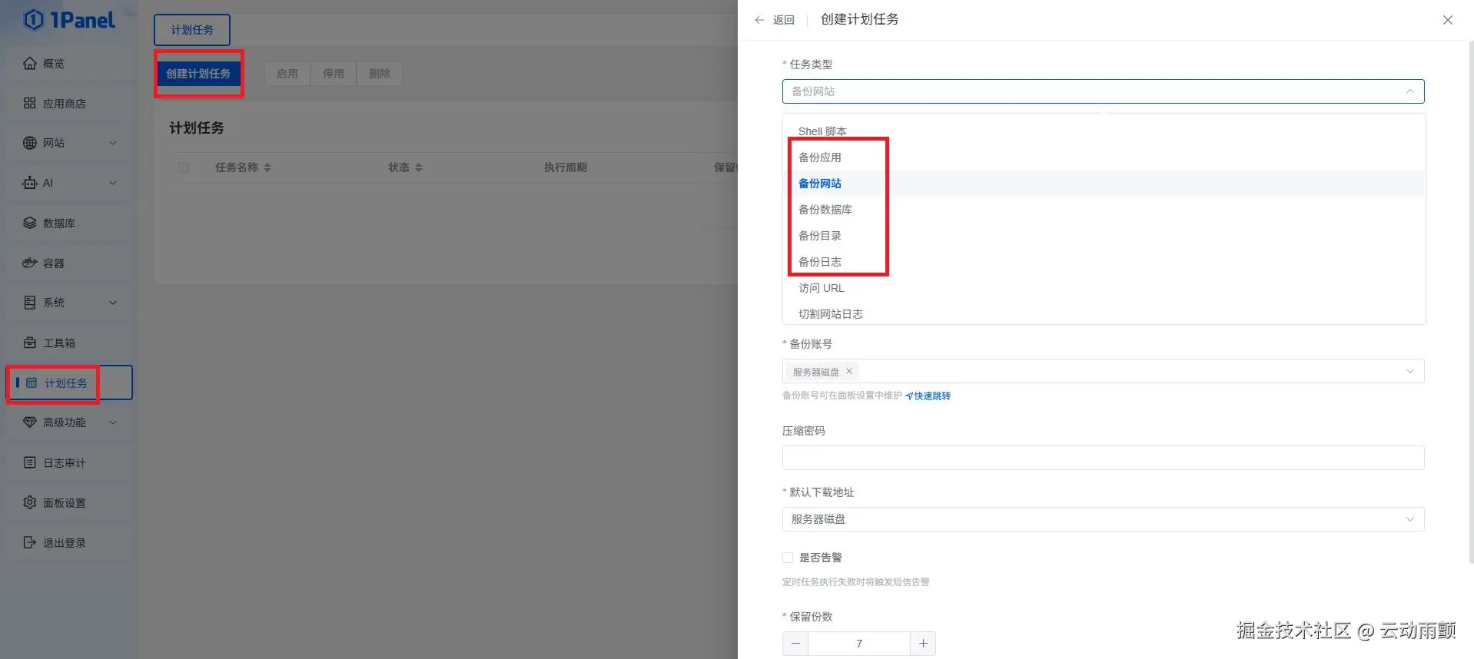Viewport: 1474px width, 659px height.
Task: Focus the 压缩密码 input field
Action: (x=1104, y=458)
